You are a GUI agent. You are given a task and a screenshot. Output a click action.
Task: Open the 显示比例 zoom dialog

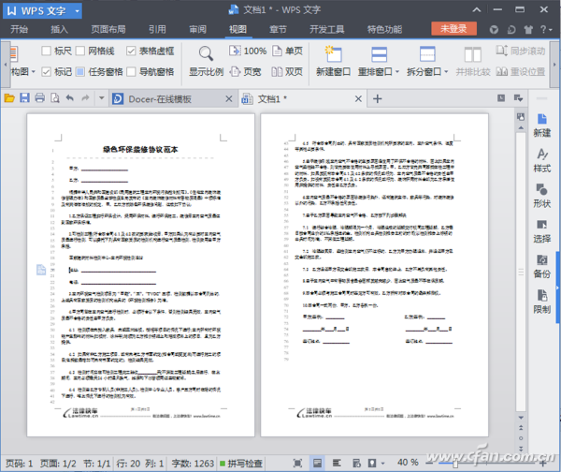[x=206, y=61]
